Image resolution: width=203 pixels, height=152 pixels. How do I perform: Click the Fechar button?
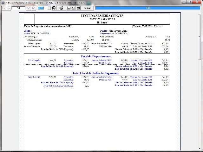click(87, 8)
